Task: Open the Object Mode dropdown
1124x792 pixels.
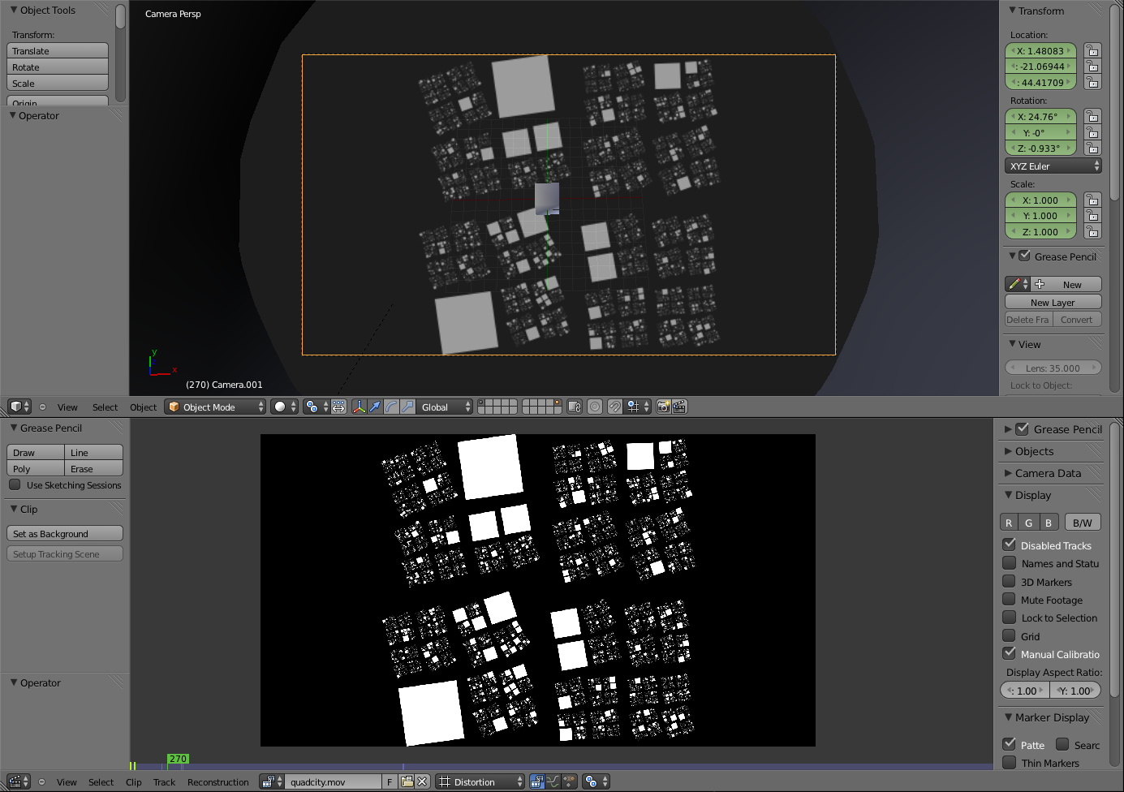Action: click(215, 407)
